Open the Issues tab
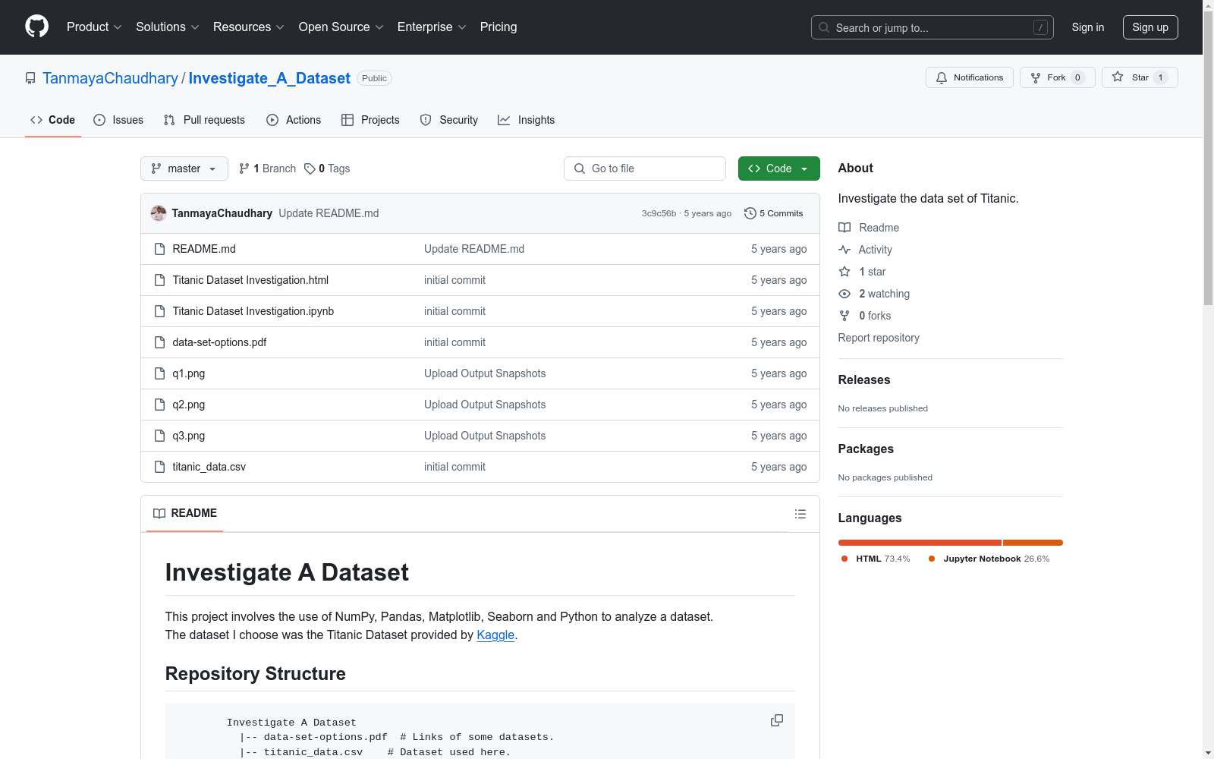 (x=118, y=120)
